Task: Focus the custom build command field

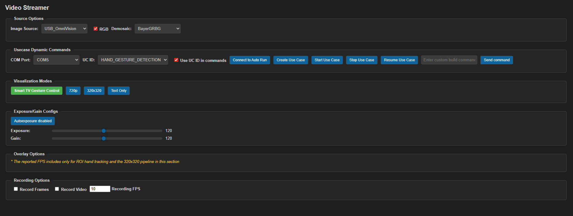Action: point(449,60)
